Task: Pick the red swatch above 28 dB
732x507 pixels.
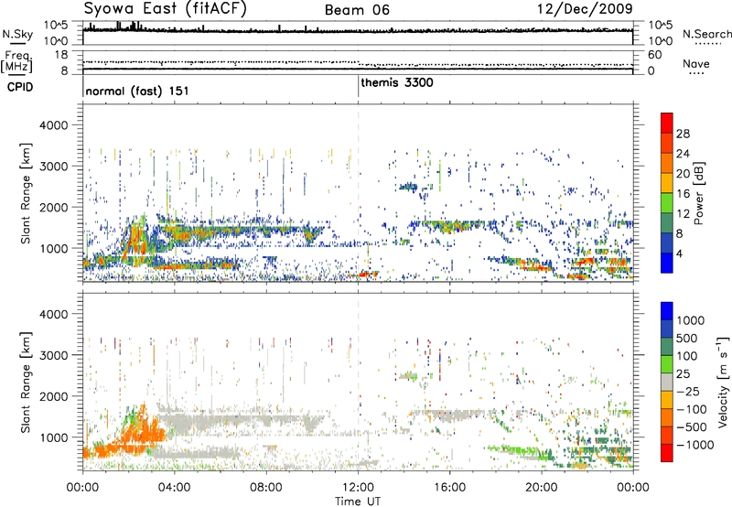Action: pyautogui.click(x=667, y=123)
